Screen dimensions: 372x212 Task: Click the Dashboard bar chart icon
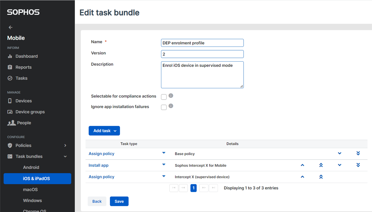pos(10,56)
